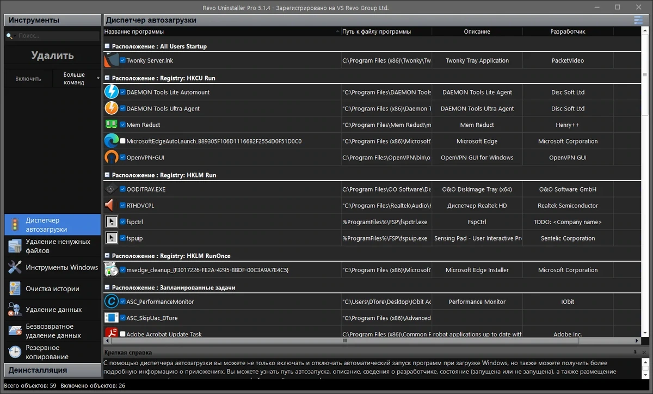This screenshot has height=394, width=653.
Task: Select Очистка истории menu item
Action: tap(53, 288)
